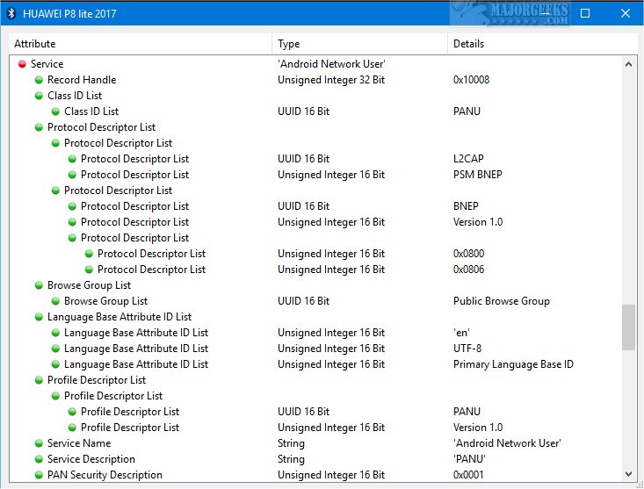
Task: Click green dot next to Service Name
Action: pyautogui.click(x=39, y=443)
